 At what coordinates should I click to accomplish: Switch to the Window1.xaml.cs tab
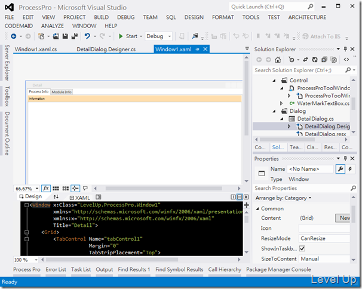click(x=36, y=50)
